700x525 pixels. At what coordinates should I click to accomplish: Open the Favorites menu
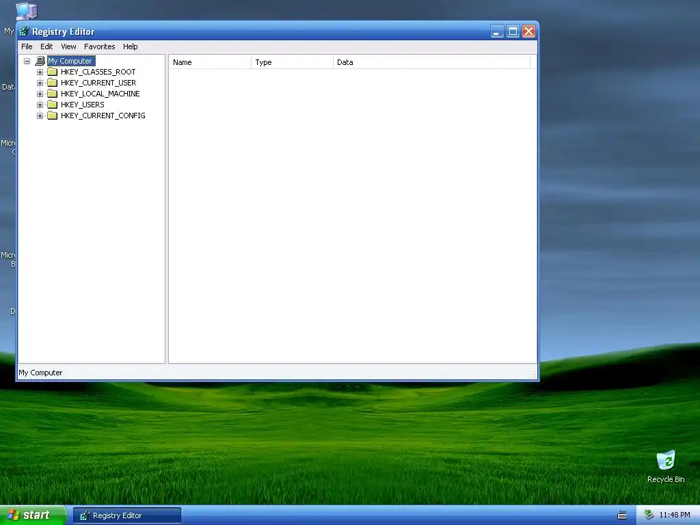click(100, 46)
